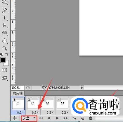This screenshot has width=123, height=122.
Task: Swap foreground and background colors icon
Action: click(x=7, y=54)
